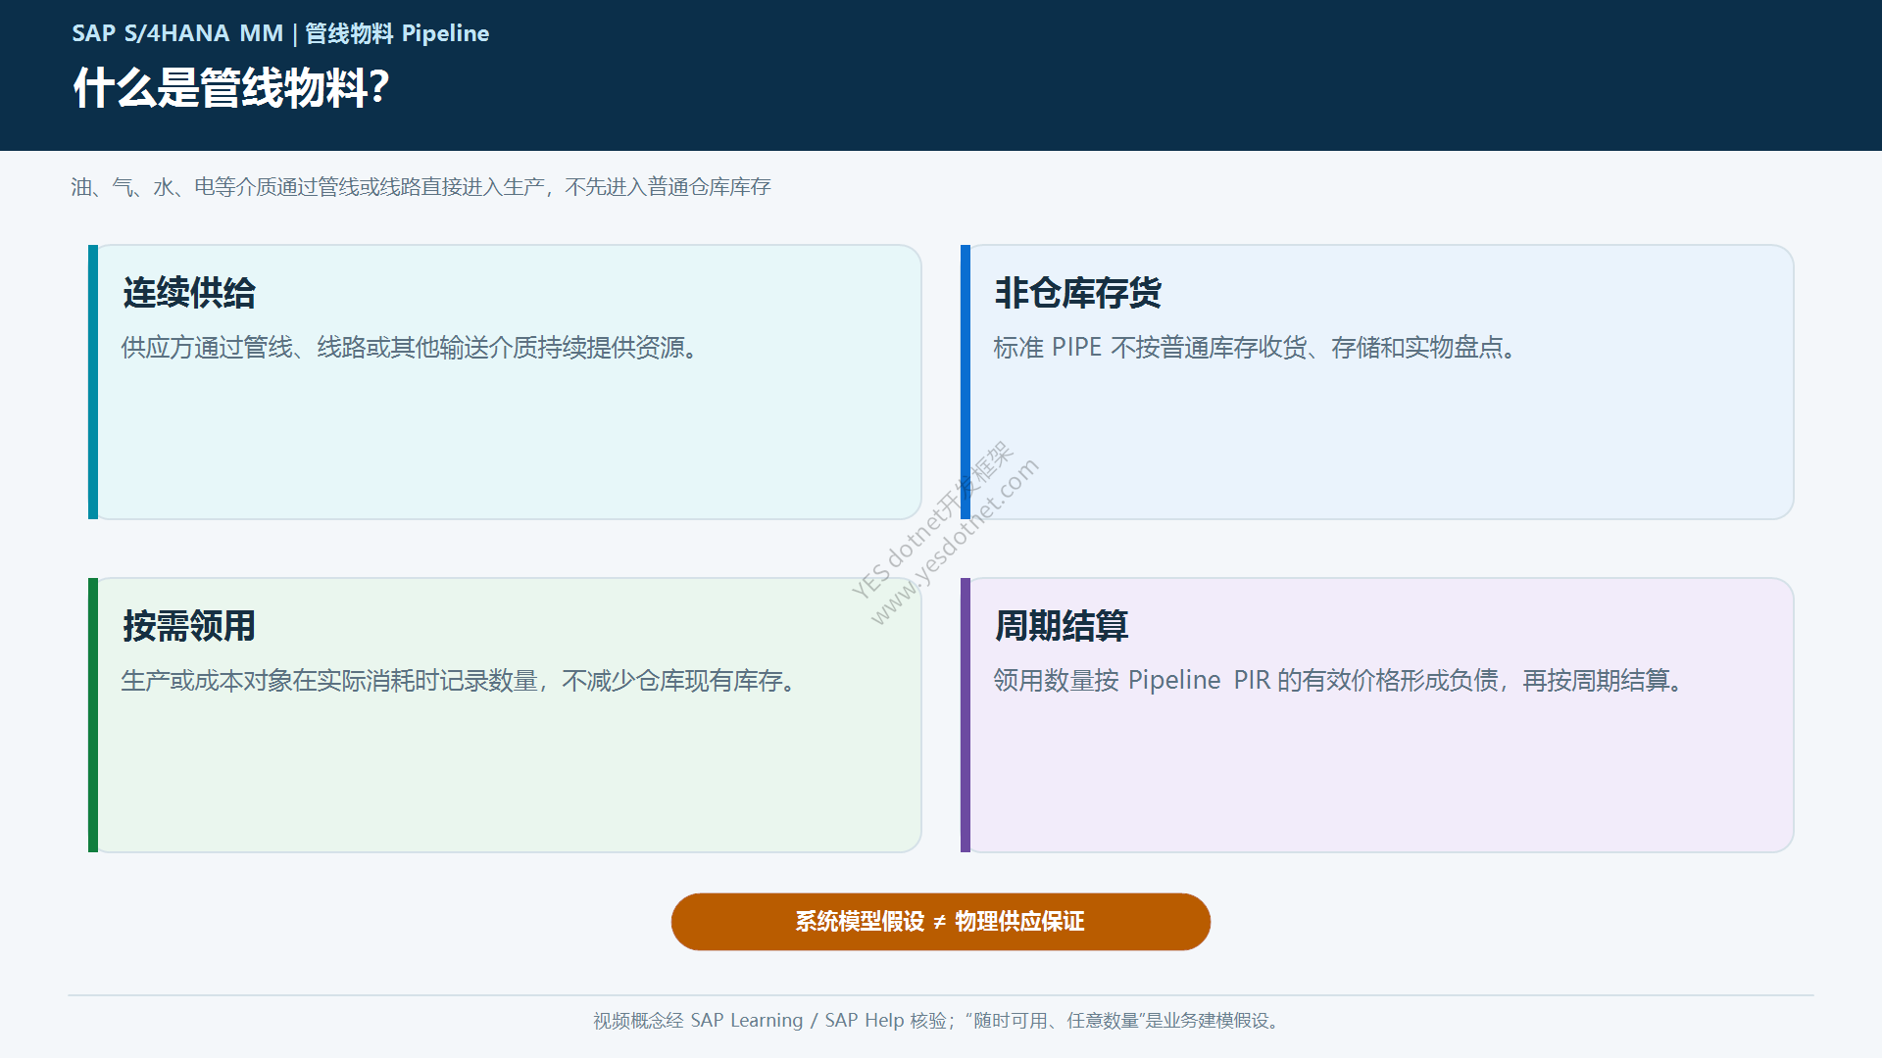Click the text '供应方通过管线、线路或其他输送介质持续提供资源。'
This screenshot has height=1058, width=1882.
(410, 348)
